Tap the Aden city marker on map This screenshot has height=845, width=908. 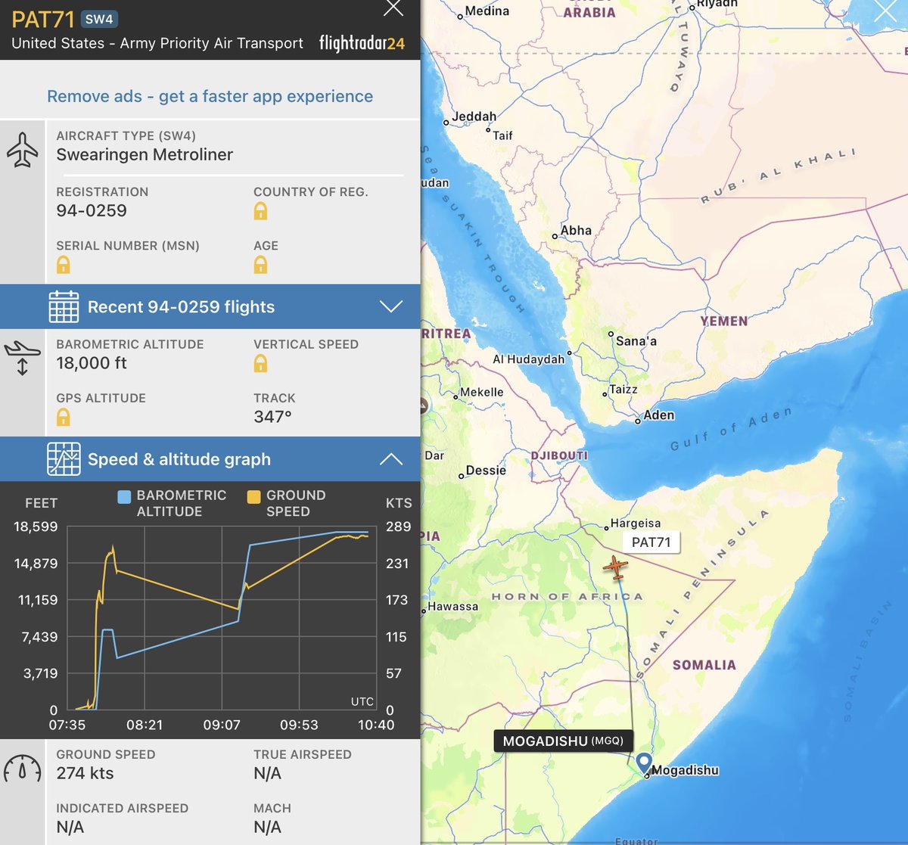(638, 421)
